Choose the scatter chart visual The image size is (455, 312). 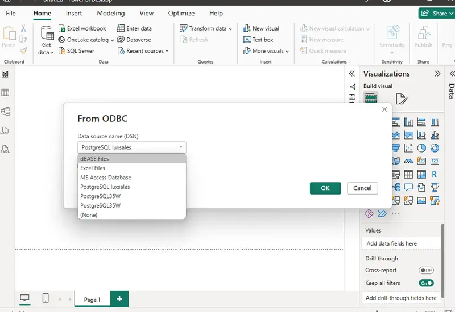(408, 148)
